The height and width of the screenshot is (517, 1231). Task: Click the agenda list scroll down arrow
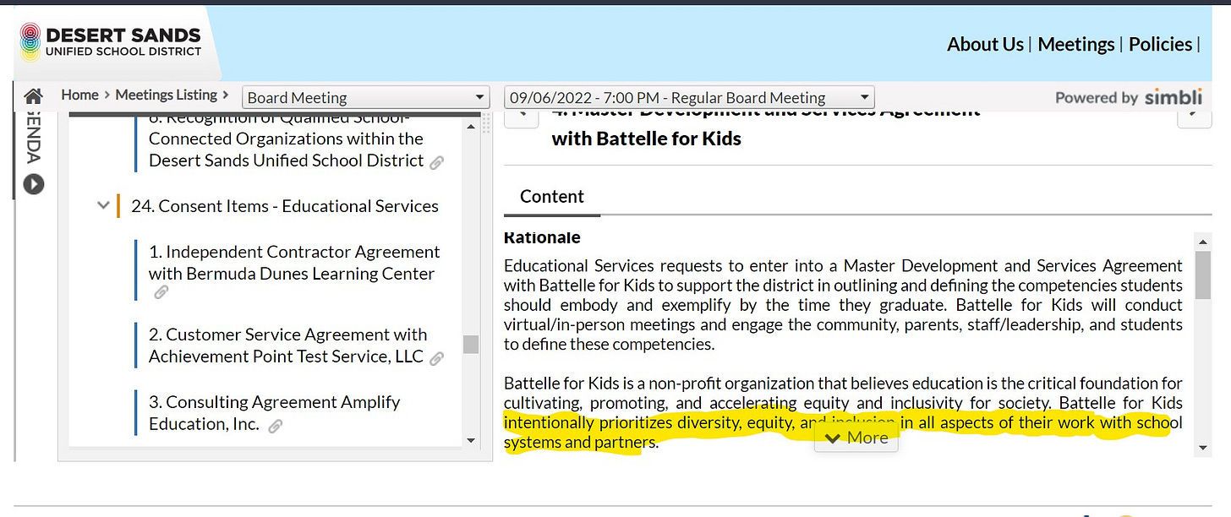pyautogui.click(x=471, y=439)
